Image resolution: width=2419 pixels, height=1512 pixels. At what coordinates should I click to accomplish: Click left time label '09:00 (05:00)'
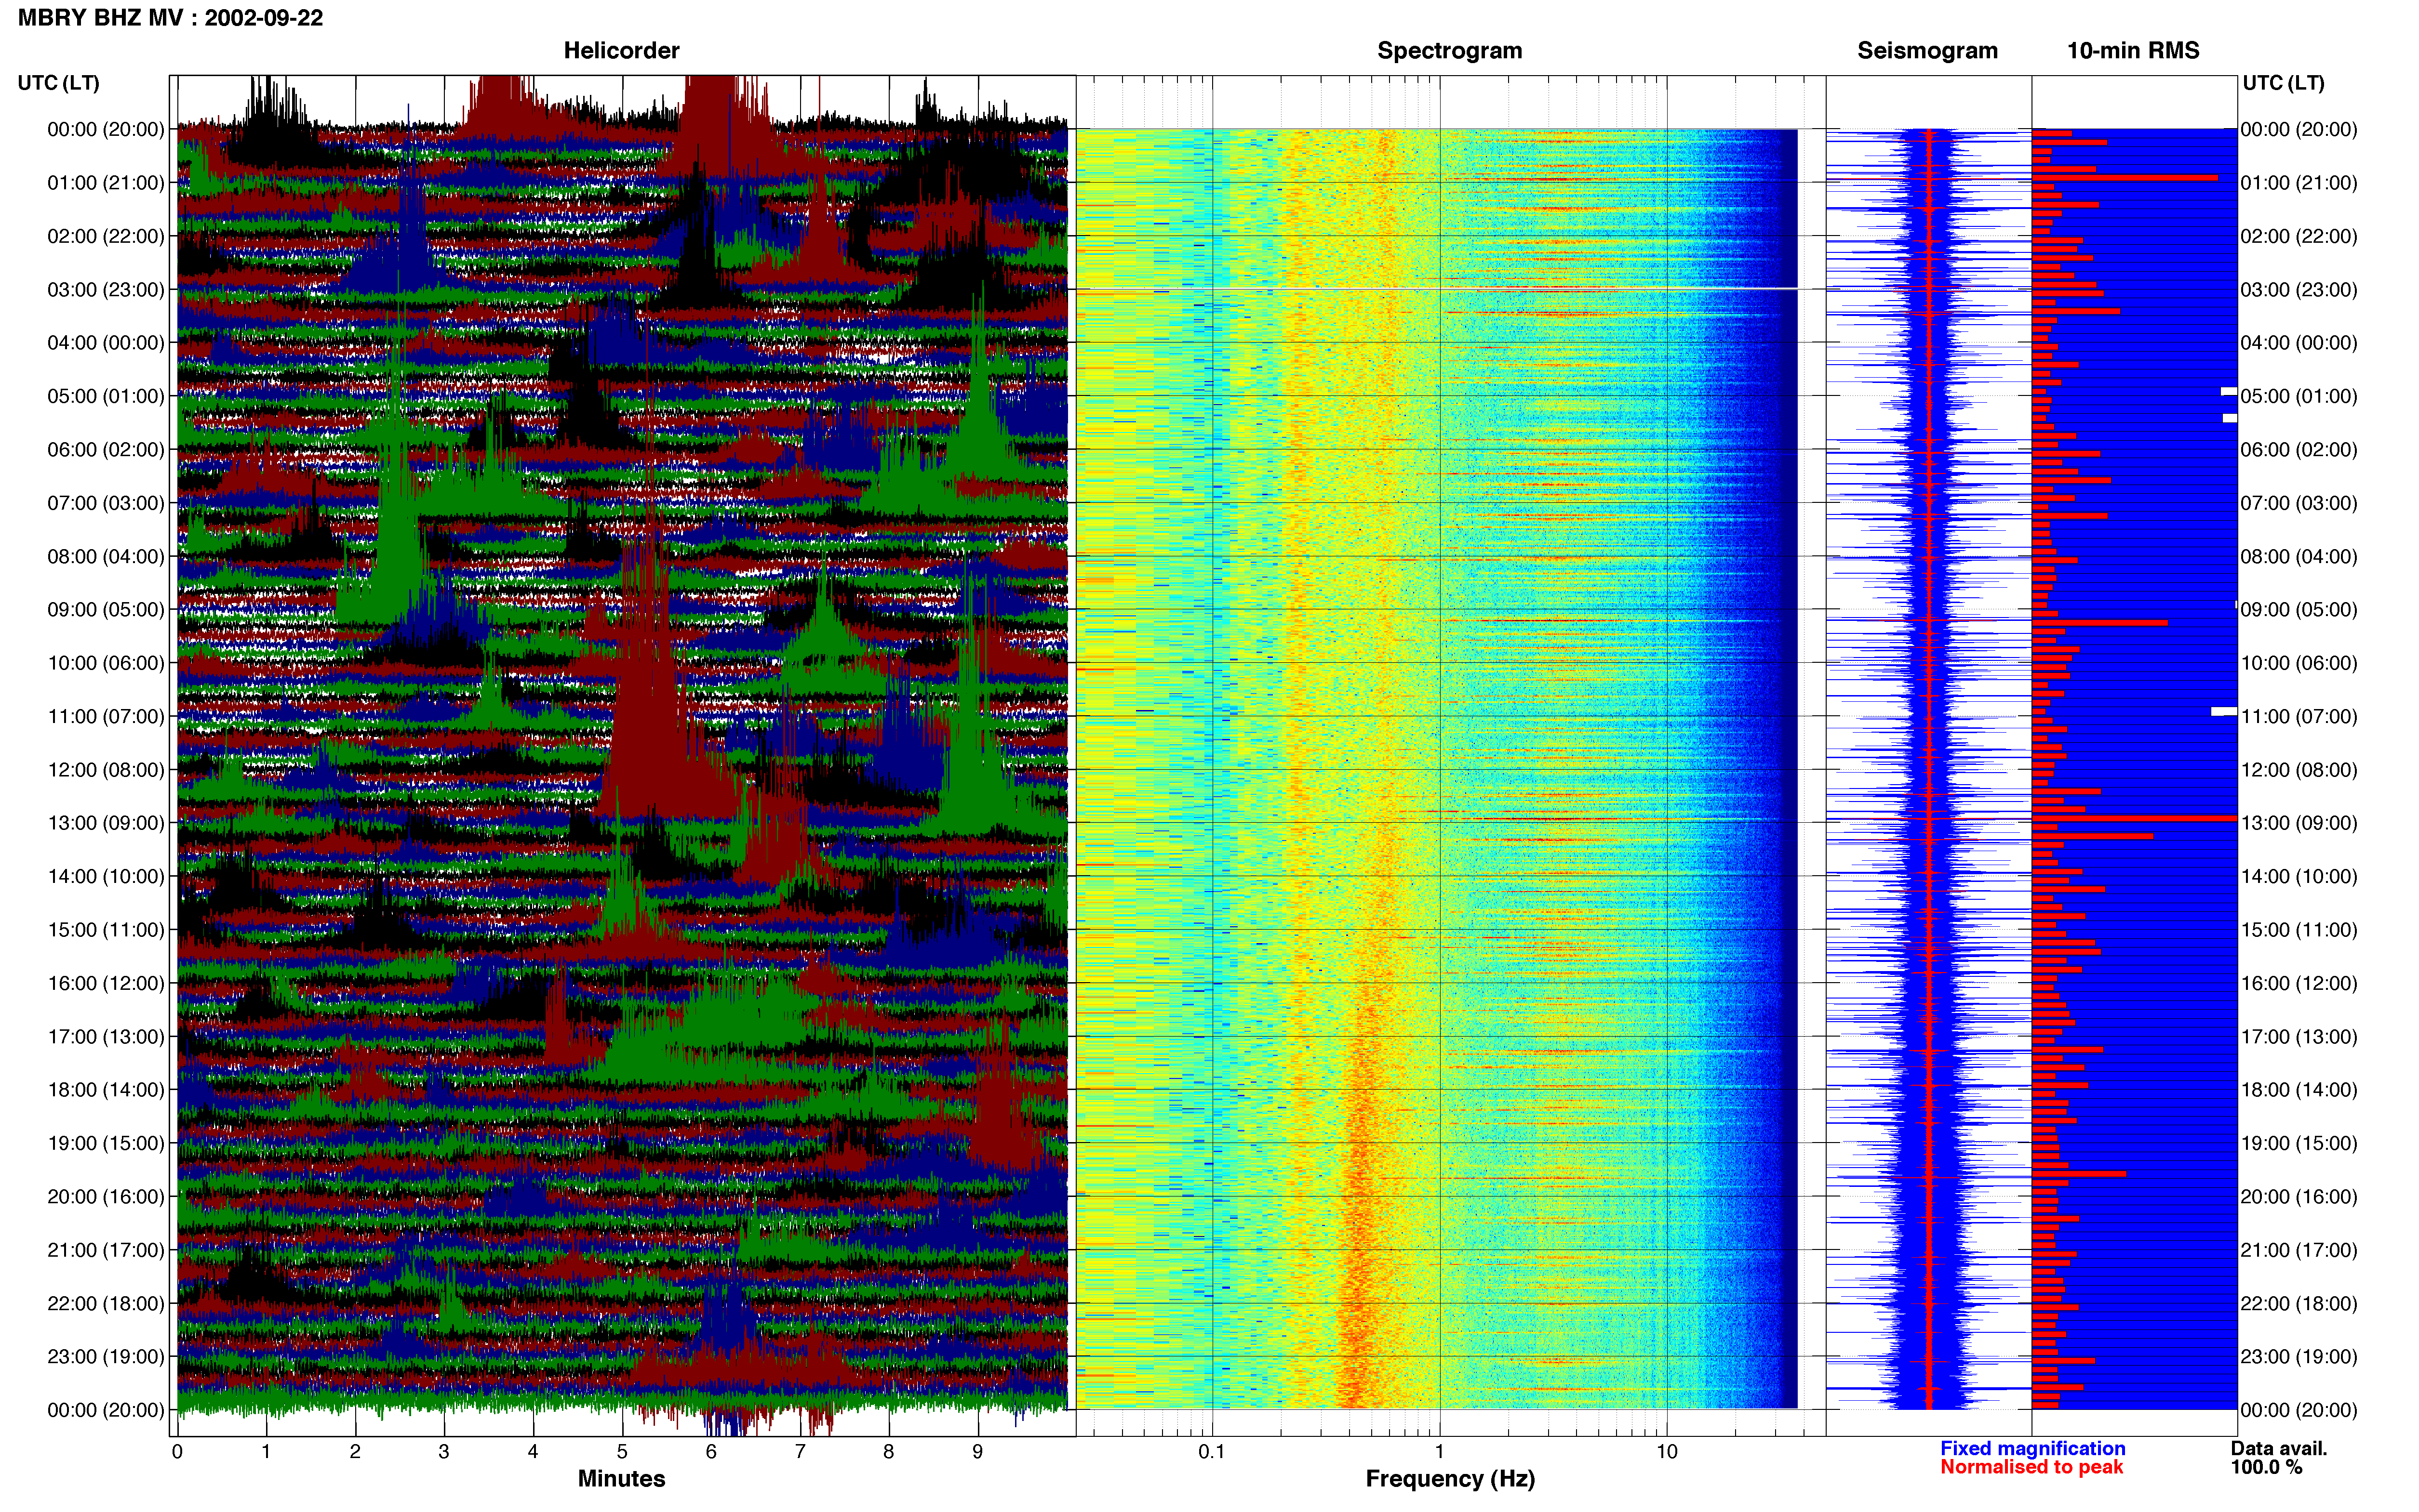(x=106, y=610)
